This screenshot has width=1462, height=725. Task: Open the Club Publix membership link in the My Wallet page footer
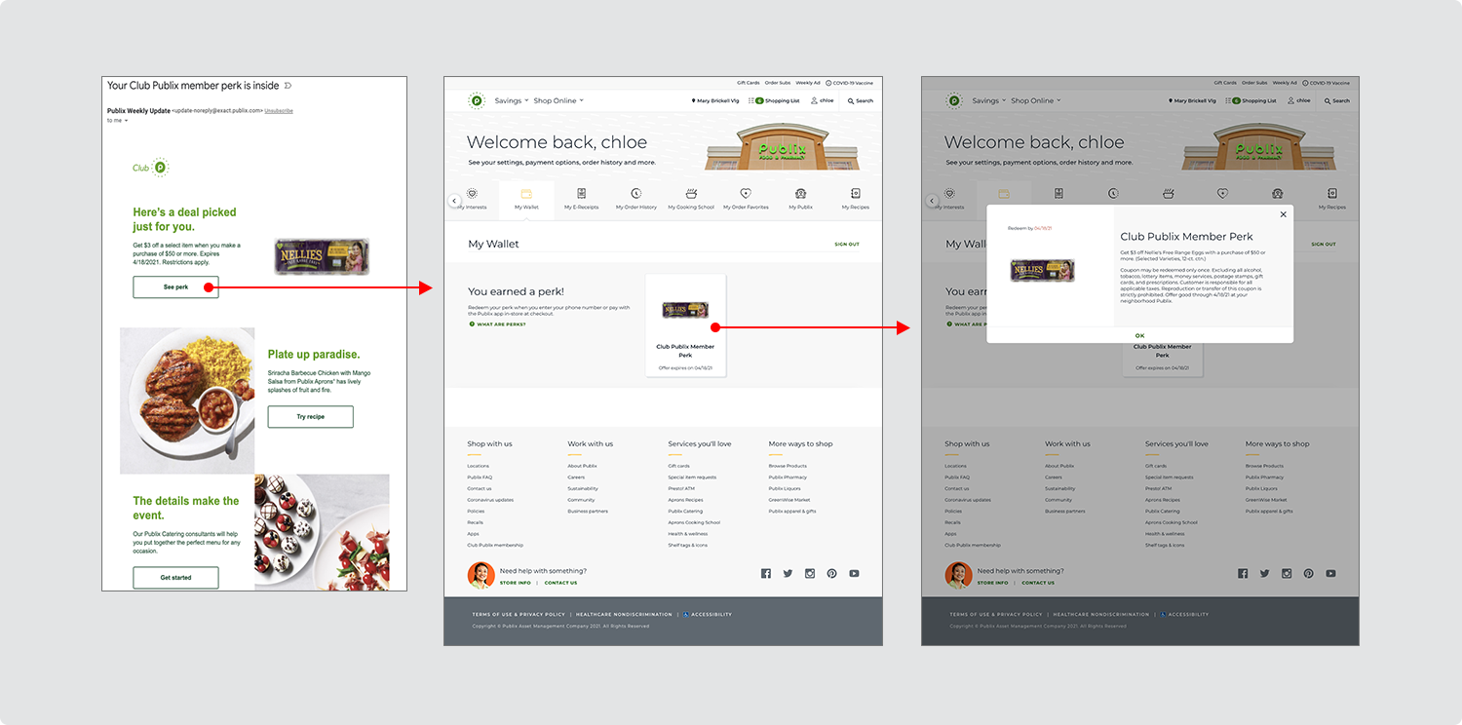click(495, 545)
